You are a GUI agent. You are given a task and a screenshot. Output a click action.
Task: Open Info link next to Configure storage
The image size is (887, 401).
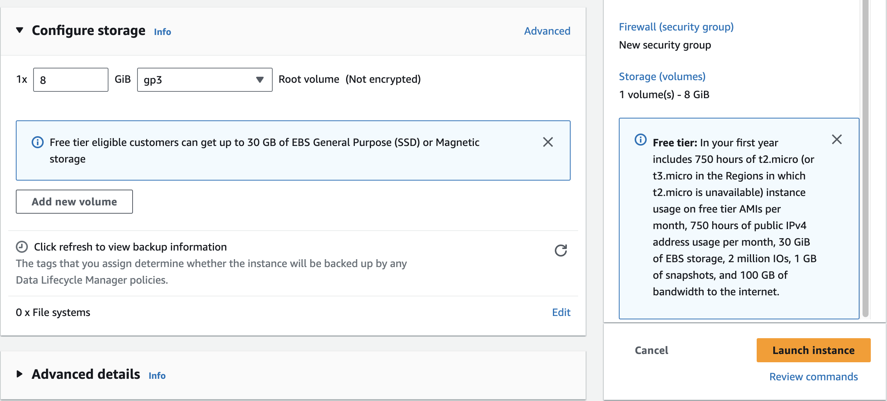pyautogui.click(x=162, y=32)
